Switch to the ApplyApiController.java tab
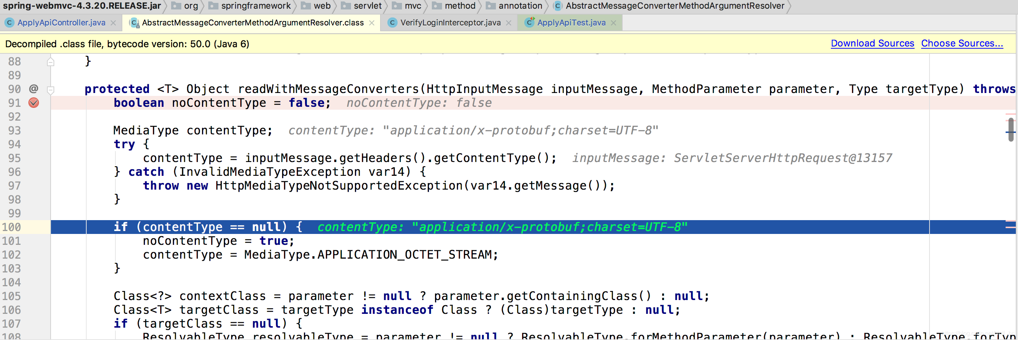The width and height of the screenshot is (1018, 340). (61, 23)
